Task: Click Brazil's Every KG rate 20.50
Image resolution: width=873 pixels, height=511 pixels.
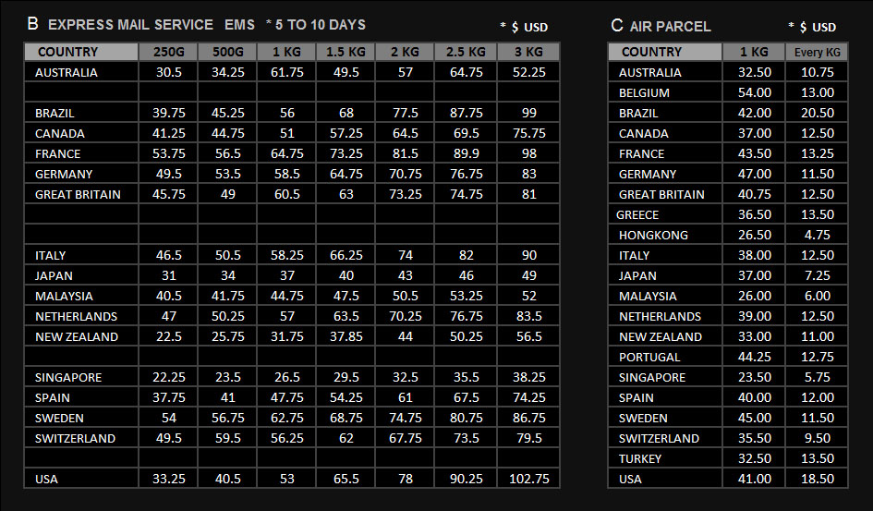Action: tap(817, 113)
